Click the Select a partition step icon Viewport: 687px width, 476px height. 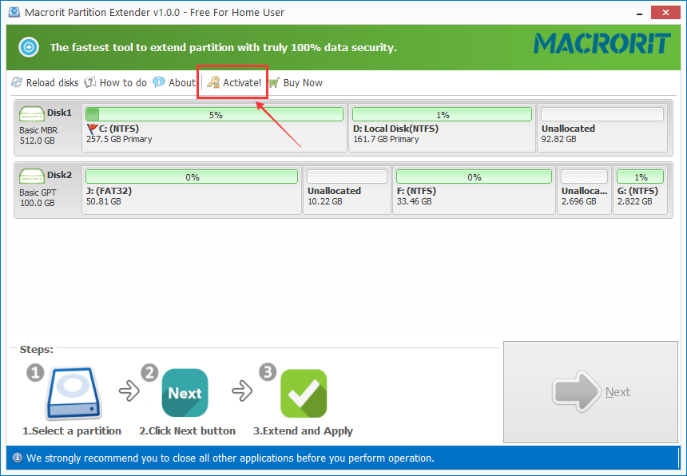72,394
